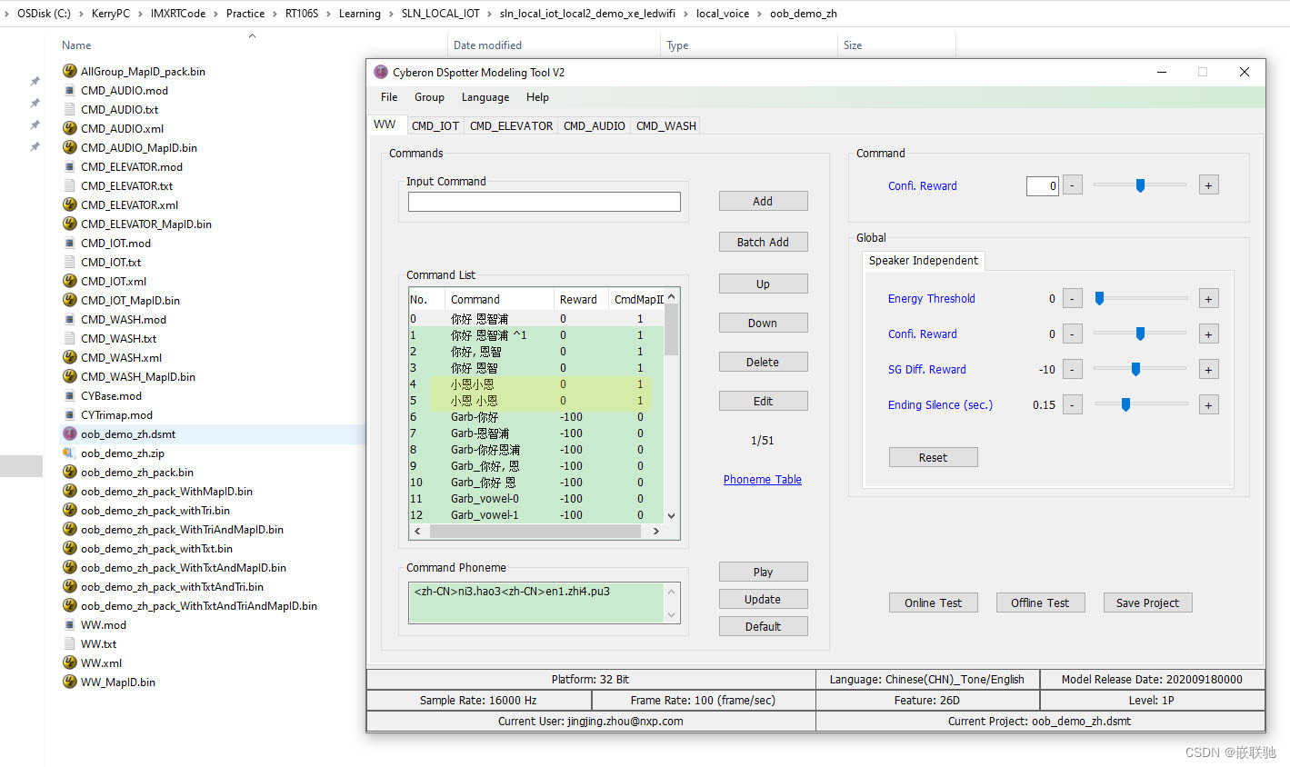Click the oob_demo_zh.zip archive icon
This screenshot has width=1290, height=767.
[x=69, y=453]
